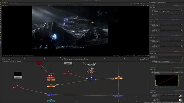Open the Node tab in the Blur panel
184x103 pixels.
[154, 7]
